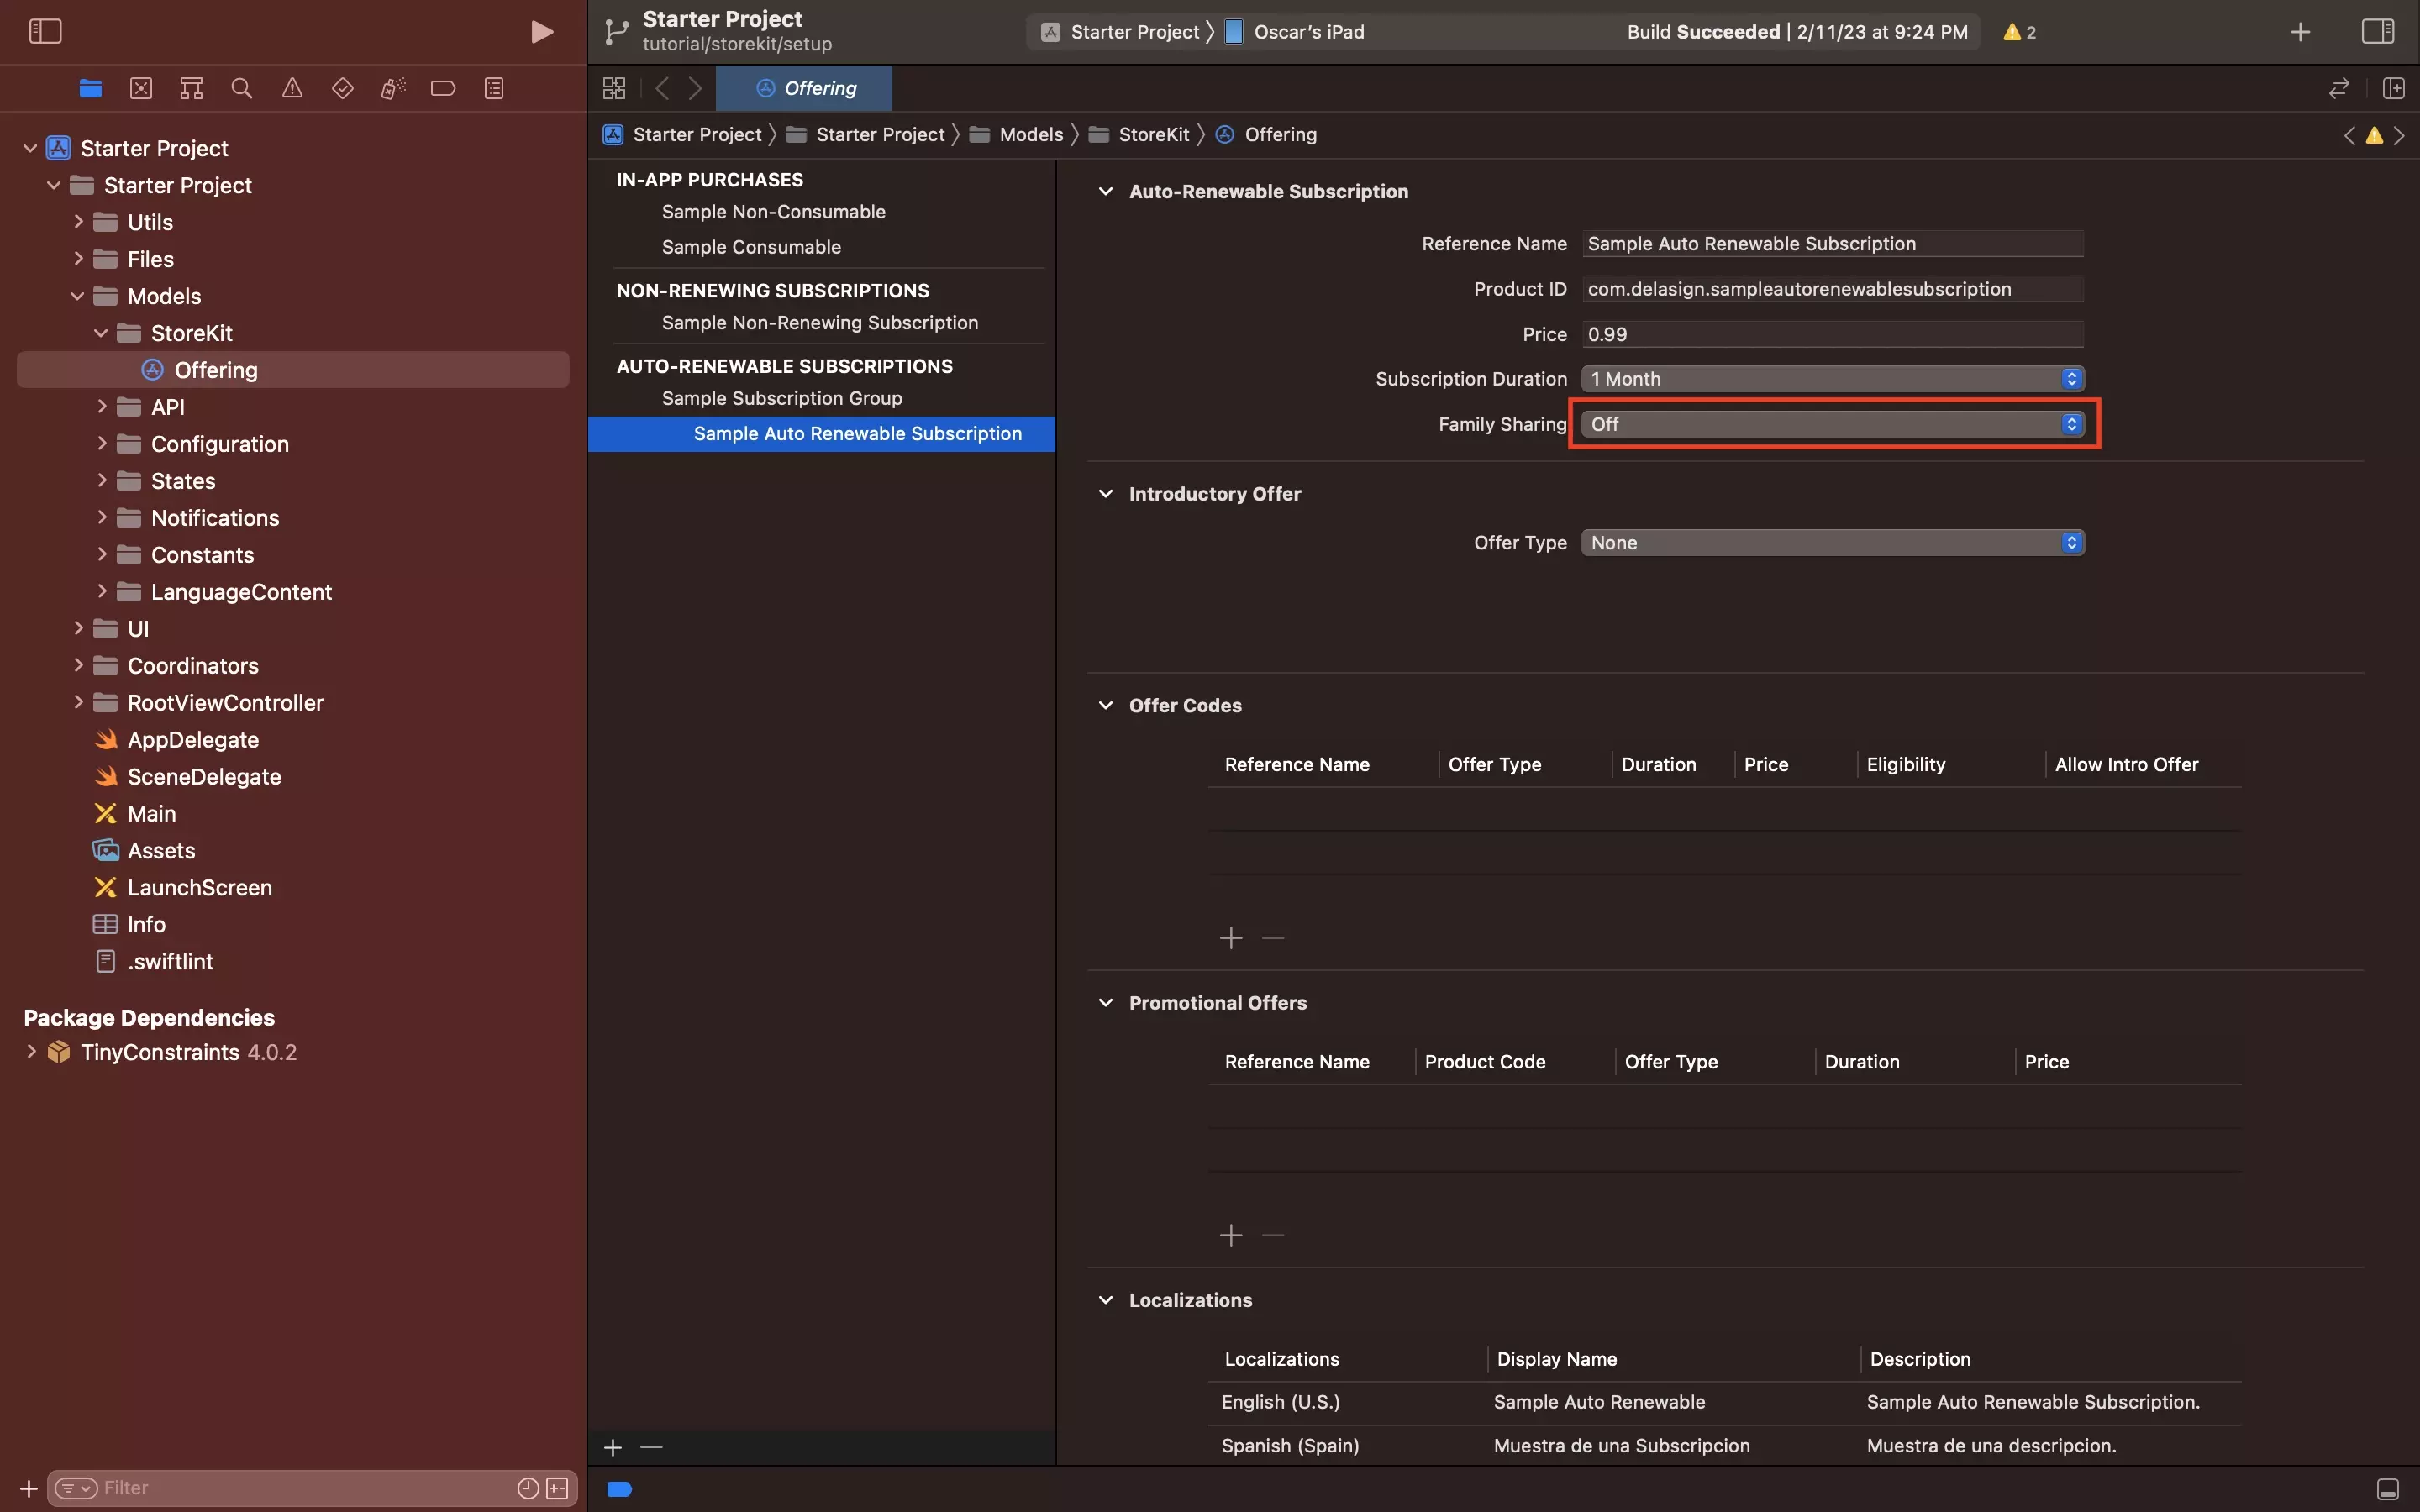Image resolution: width=2420 pixels, height=1512 pixels.
Task: Go back with the editor back arrow
Action: pos(661,88)
